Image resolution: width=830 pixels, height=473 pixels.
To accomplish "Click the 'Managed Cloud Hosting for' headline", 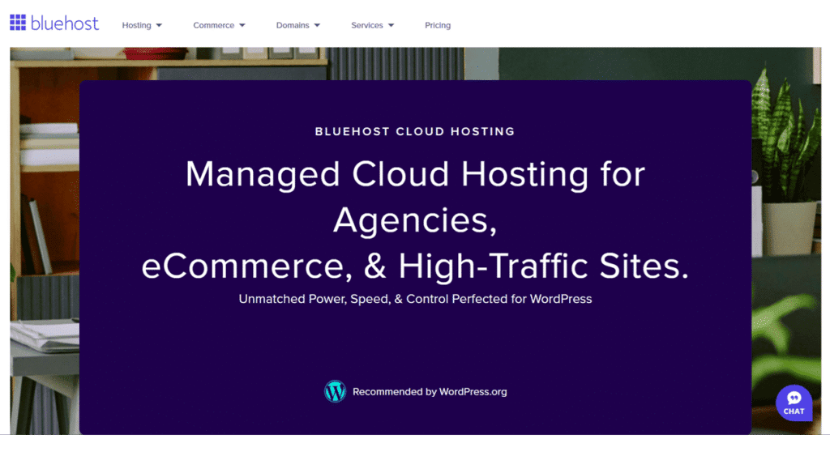I will [x=416, y=174].
